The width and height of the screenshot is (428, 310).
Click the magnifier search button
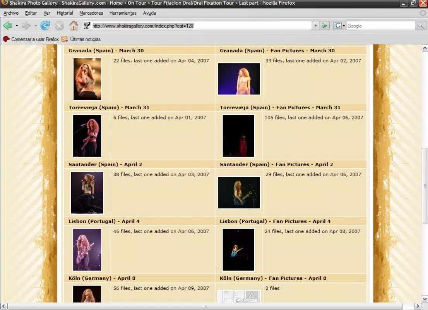421,26
